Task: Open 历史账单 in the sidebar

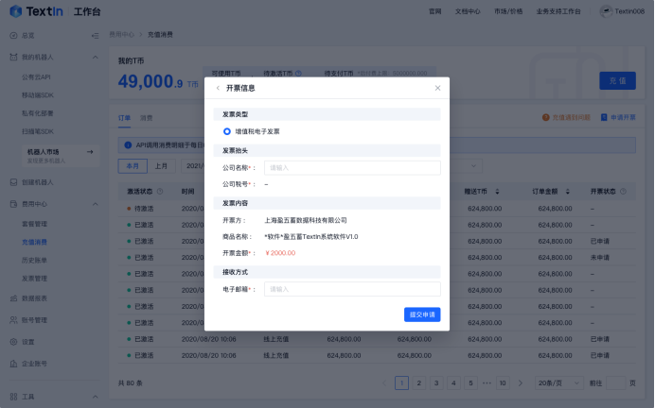Action: click(34, 260)
